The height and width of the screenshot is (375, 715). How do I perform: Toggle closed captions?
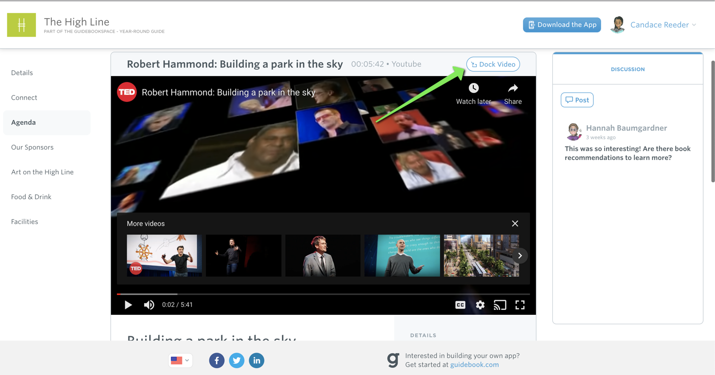pos(460,305)
